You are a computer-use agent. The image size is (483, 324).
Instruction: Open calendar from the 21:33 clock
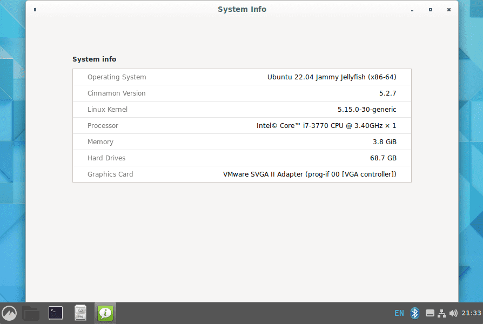(x=471, y=313)
